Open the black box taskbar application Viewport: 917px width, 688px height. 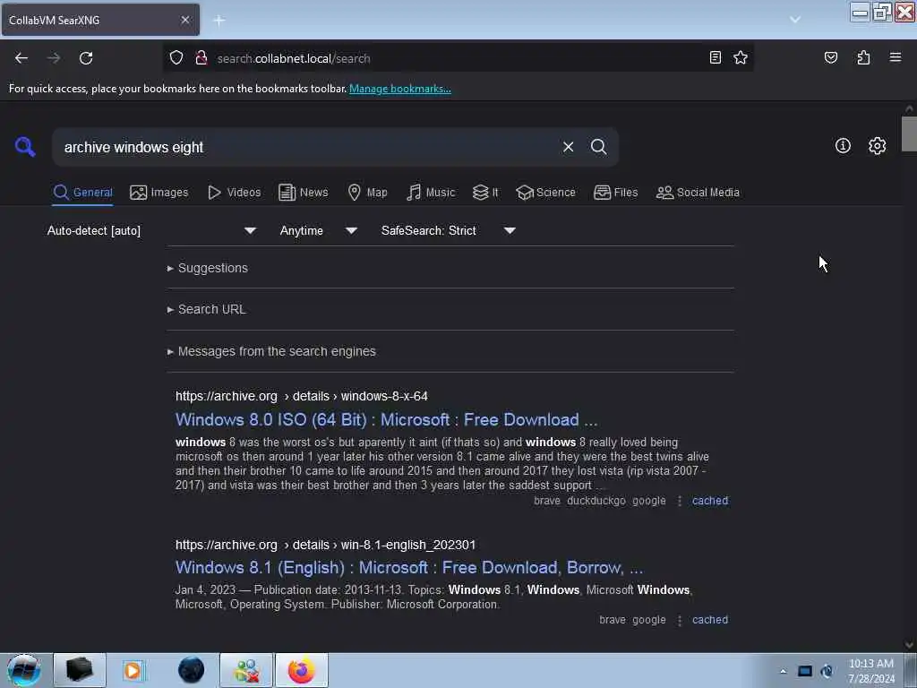click(80, 670)
